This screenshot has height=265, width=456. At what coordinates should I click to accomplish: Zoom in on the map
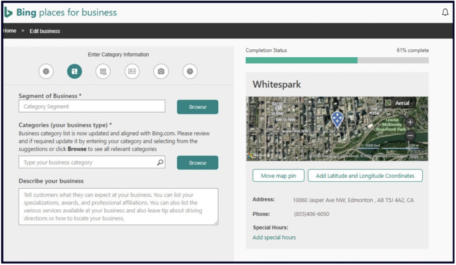[410, 122]
